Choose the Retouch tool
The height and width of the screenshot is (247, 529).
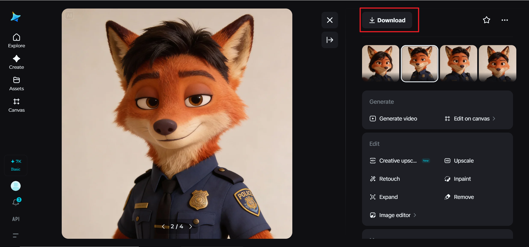click(385, 179)
